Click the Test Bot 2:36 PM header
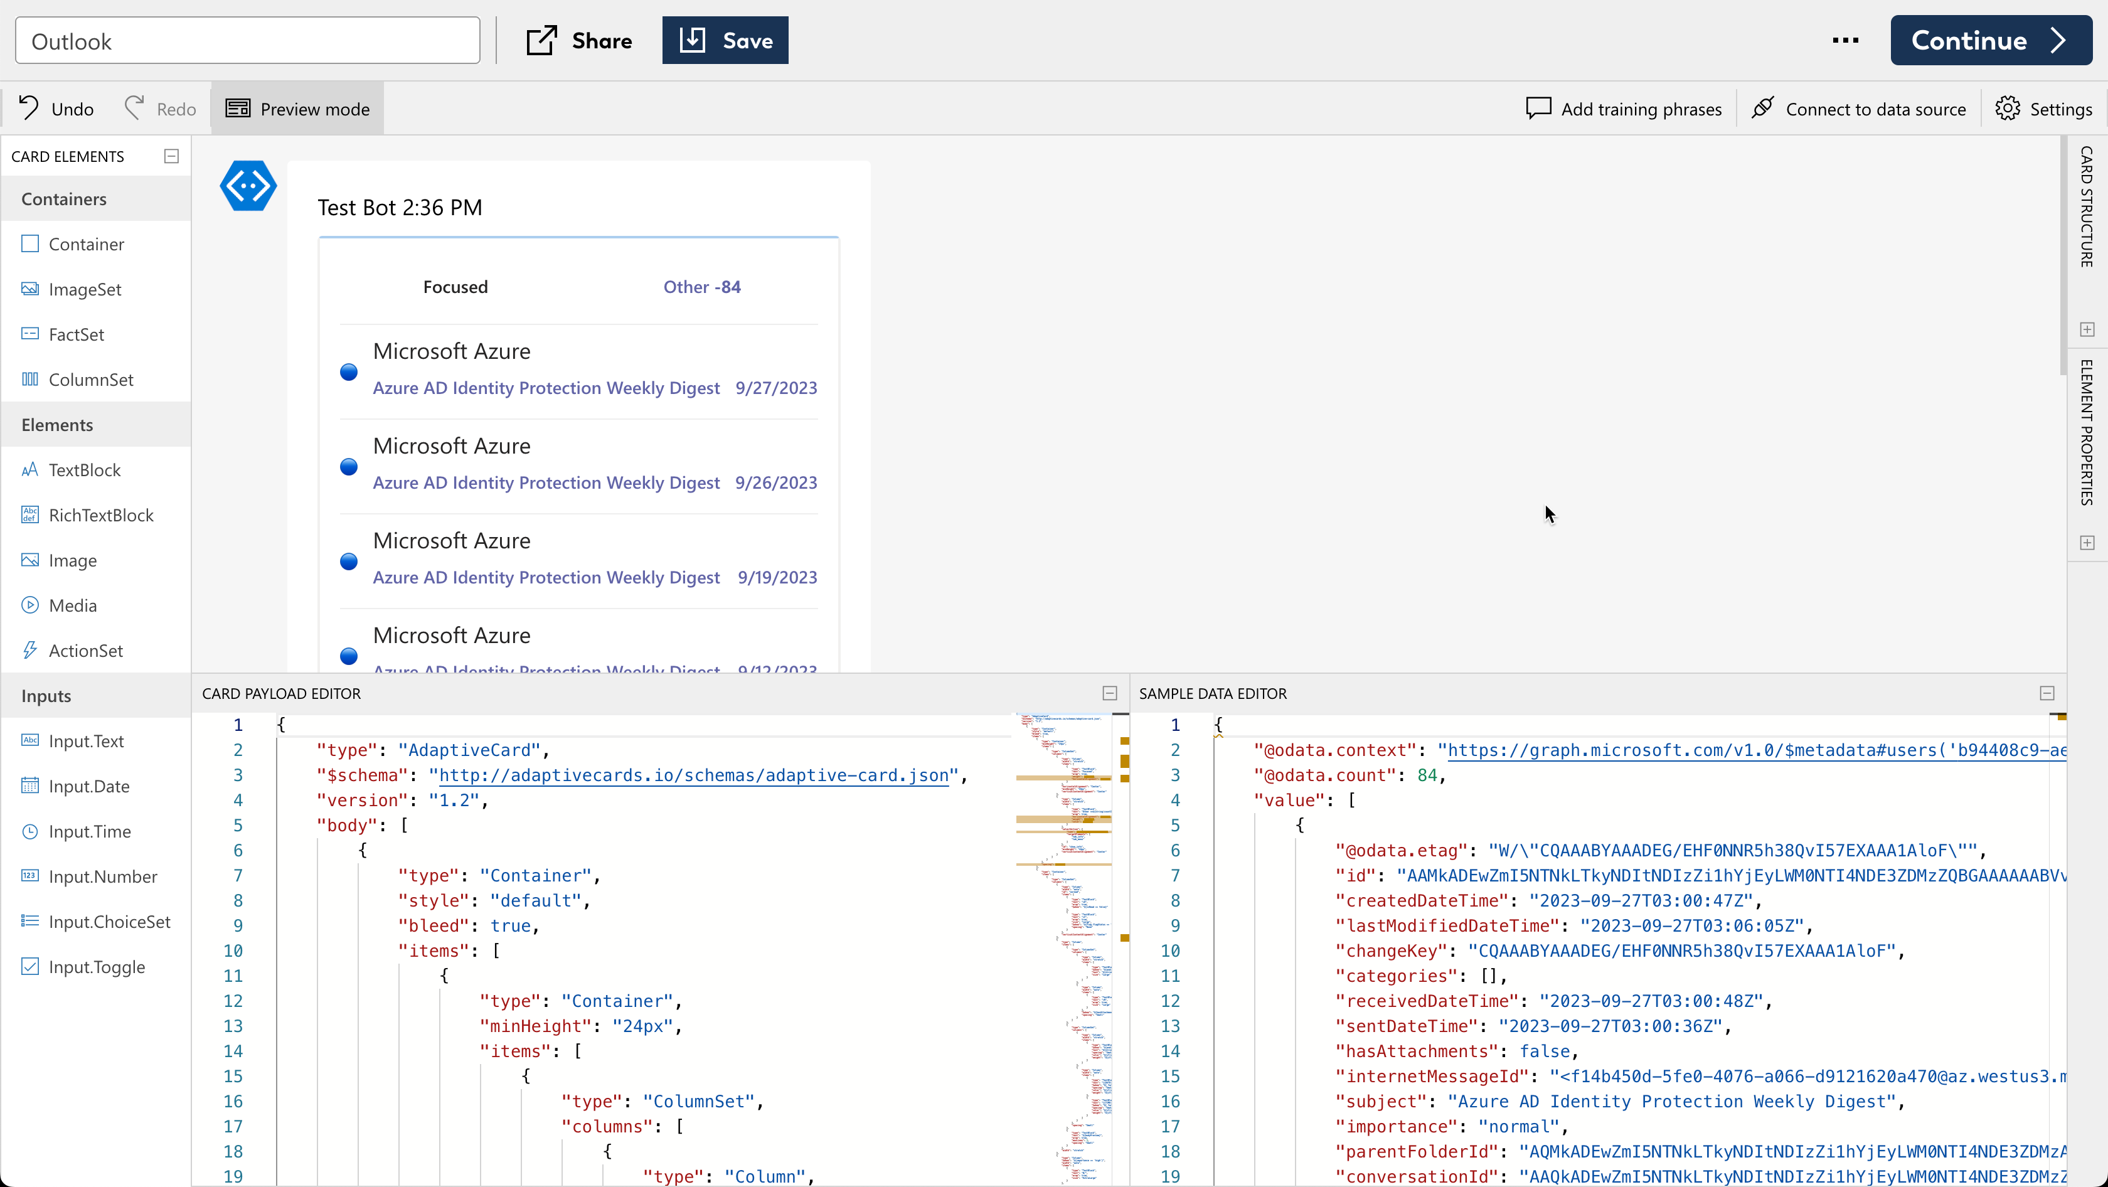Screen dimensions: 2108x1187 [400, 207]
